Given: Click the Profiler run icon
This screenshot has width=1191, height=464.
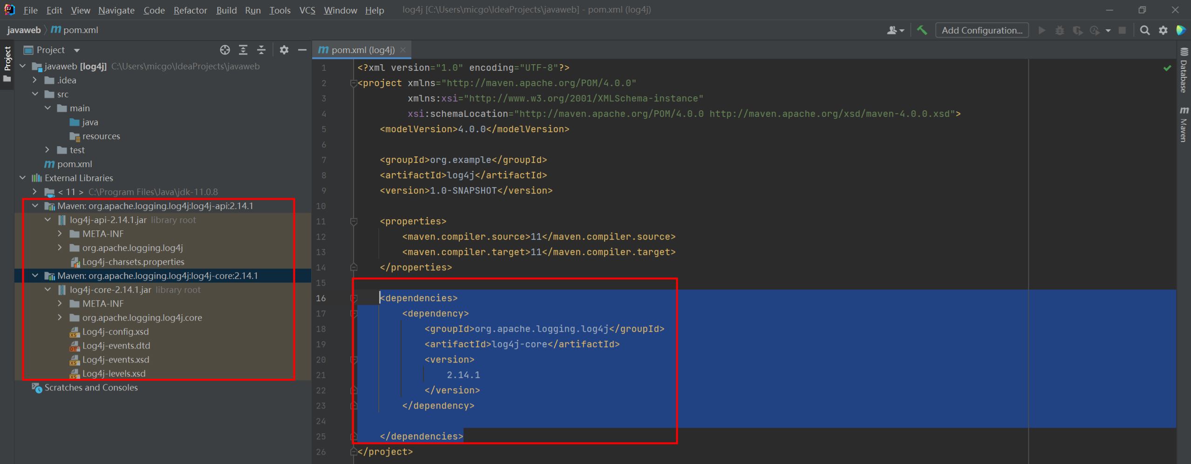Looking at the screenshot, I should tap(1095, 30).
